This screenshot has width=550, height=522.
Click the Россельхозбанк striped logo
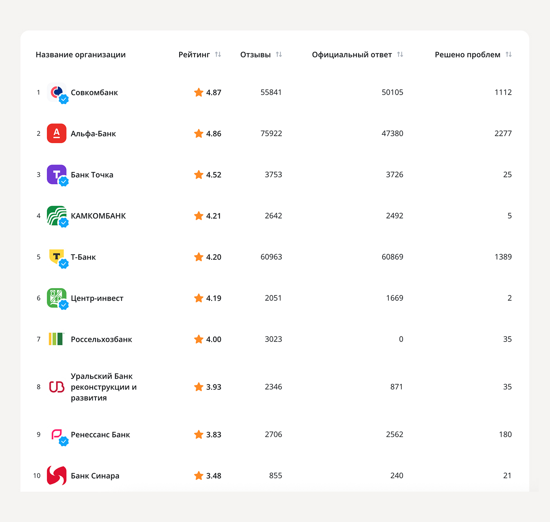[56, 339]
